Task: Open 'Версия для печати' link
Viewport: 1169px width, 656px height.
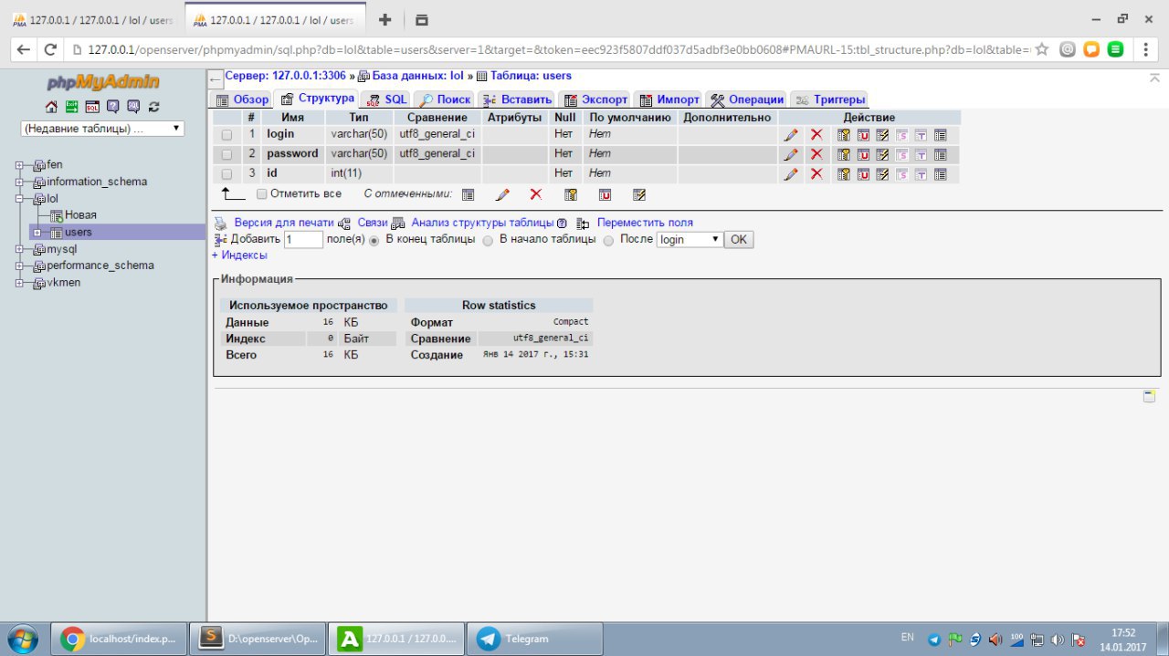Action: tap(283, 223)
